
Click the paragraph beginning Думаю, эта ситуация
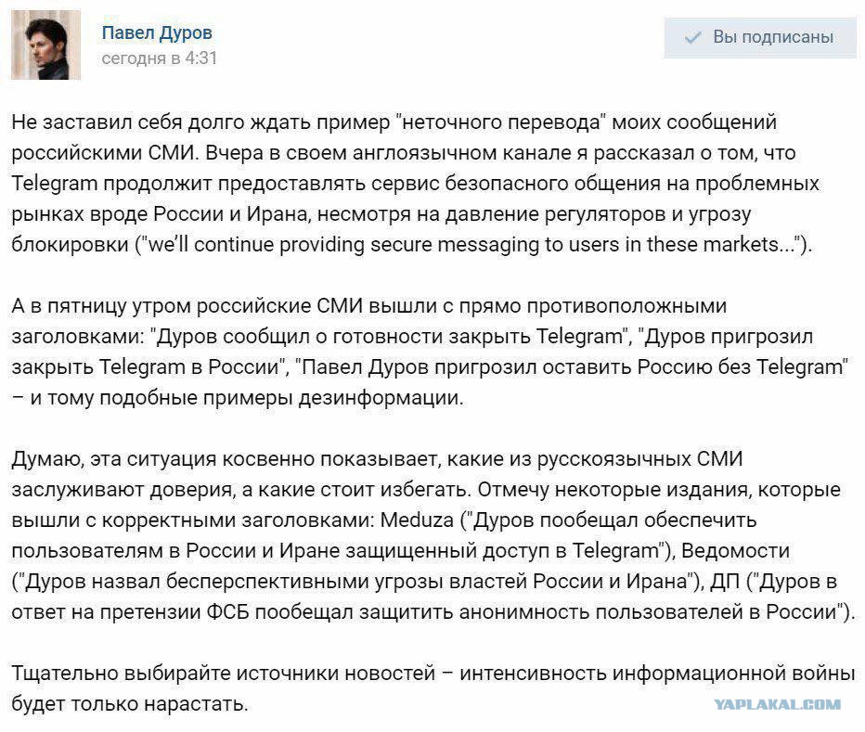pyautogui.click(x=433, y=535)
